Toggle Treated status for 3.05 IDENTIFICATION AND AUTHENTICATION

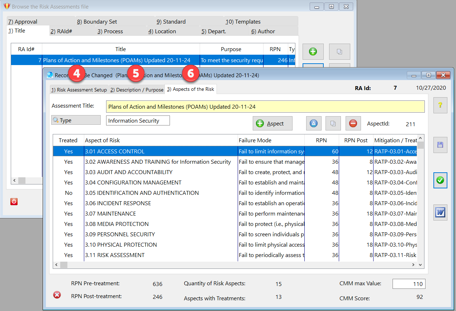[68, 193]
